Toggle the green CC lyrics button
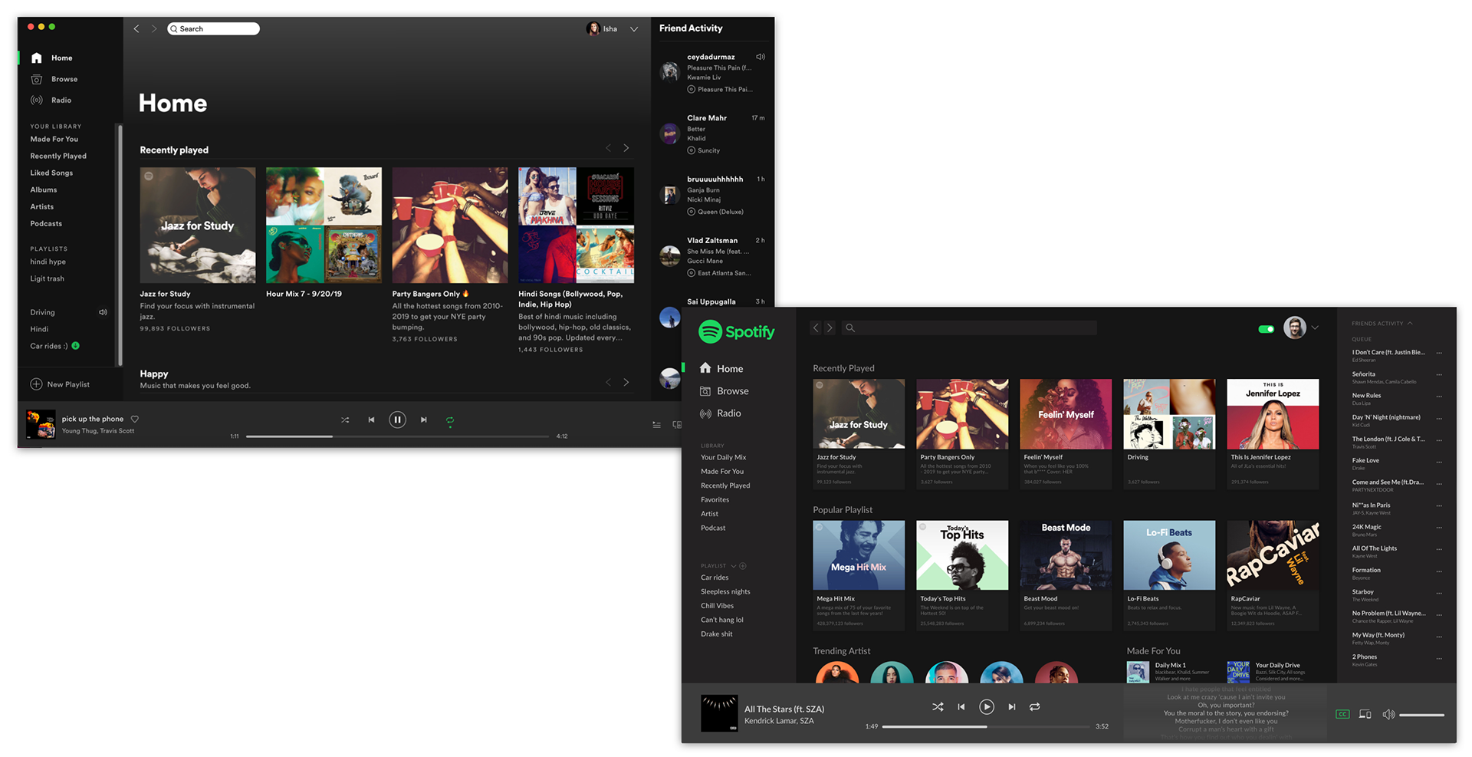 pyautogui.click(x=1342, y=714)
